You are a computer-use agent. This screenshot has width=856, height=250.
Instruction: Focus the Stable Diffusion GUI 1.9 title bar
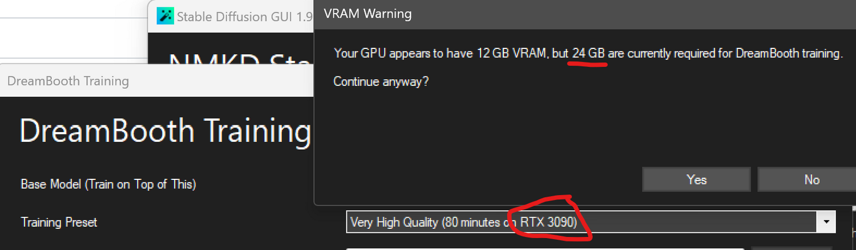pos(231,17)
